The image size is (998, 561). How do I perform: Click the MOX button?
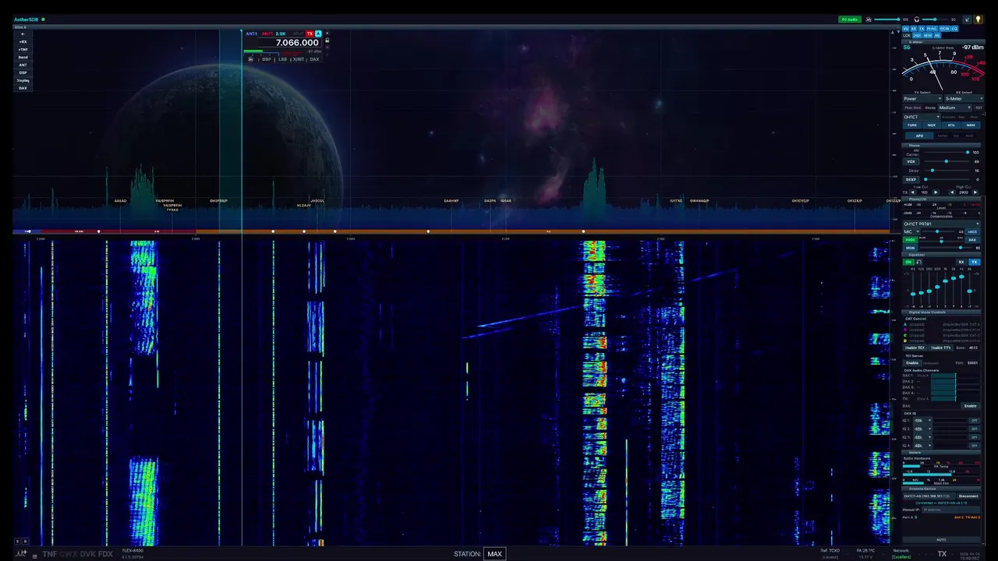[x=932, y=125]
